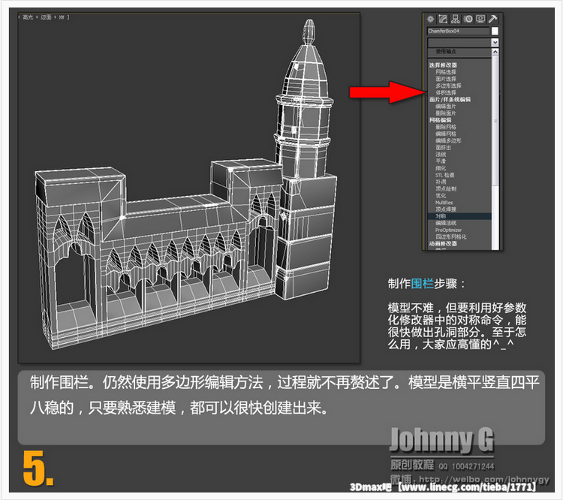Expand the modifier list dropdown arrow
The height and width of the screenshot is (500, 563).
click(495, 44)
